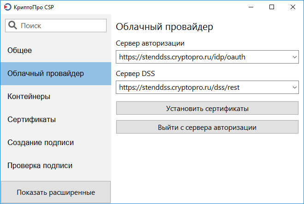Go to the Контейнеры section
This screenshot has height=204, width=304.
pos(29,96)
